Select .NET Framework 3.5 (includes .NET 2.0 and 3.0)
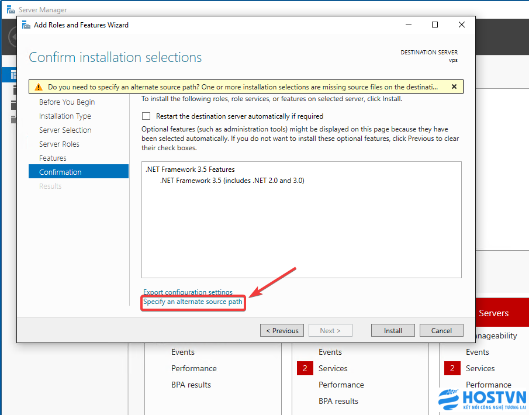This screenshot has width=529, height=415. coord(232,181)
